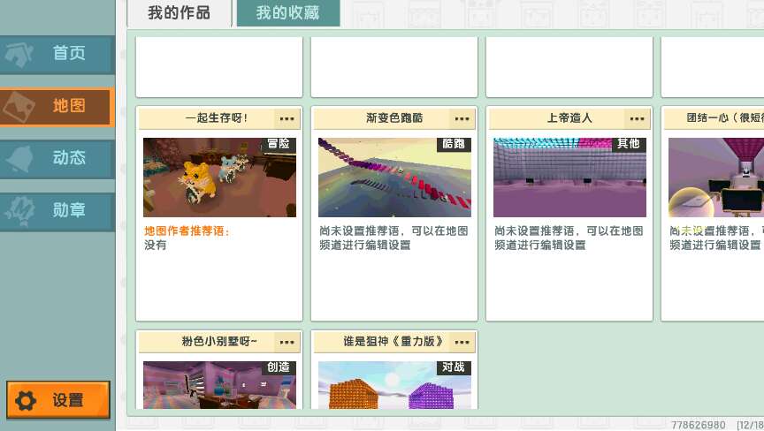The image size is (764, 431).
Task: Click the 778626980 ID number
Action: click(x=699, y=425)
